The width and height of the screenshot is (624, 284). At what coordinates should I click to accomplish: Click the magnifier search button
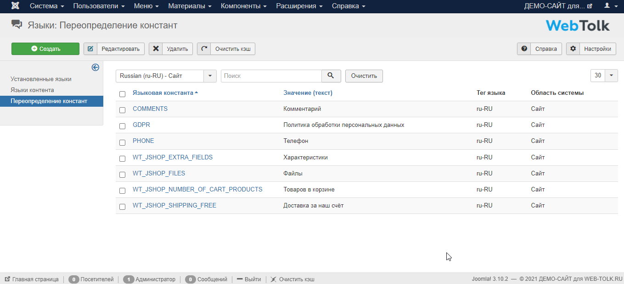(331, 76)
